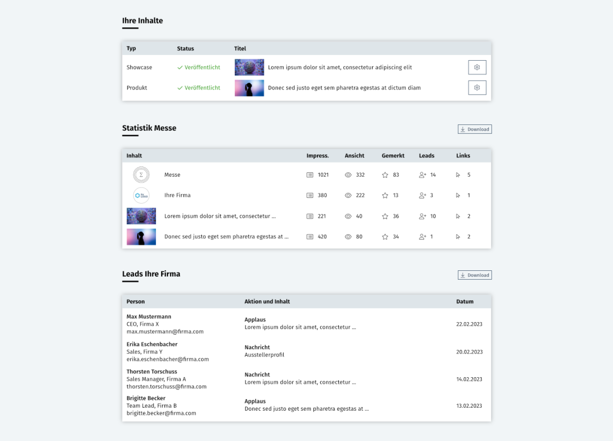Open settings gear for Showcase row
613x441 pixels.
point(477,67)
